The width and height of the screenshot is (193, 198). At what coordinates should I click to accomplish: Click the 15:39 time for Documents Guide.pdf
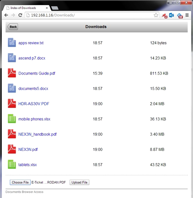pos(98,73)
